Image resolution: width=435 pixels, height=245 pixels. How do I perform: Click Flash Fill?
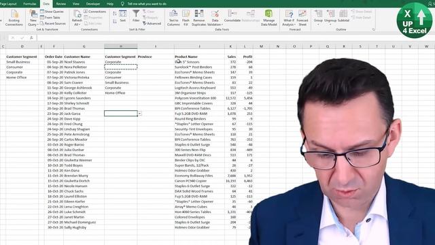click(186, 18)
